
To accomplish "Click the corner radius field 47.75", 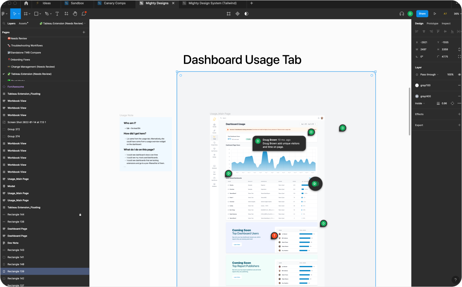I will 445,56.
